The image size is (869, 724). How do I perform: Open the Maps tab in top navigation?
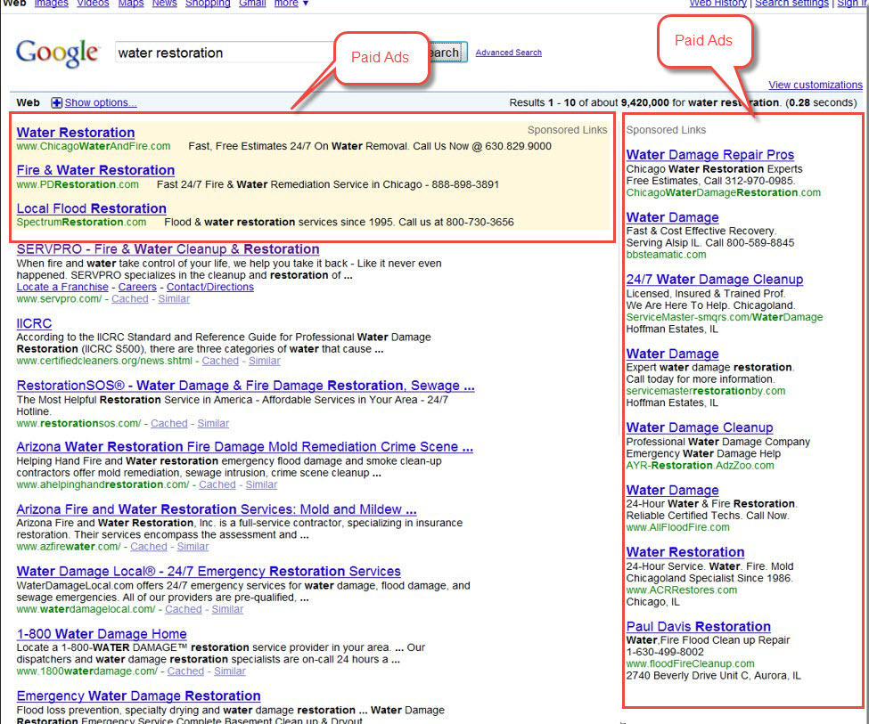click(131, 4)
